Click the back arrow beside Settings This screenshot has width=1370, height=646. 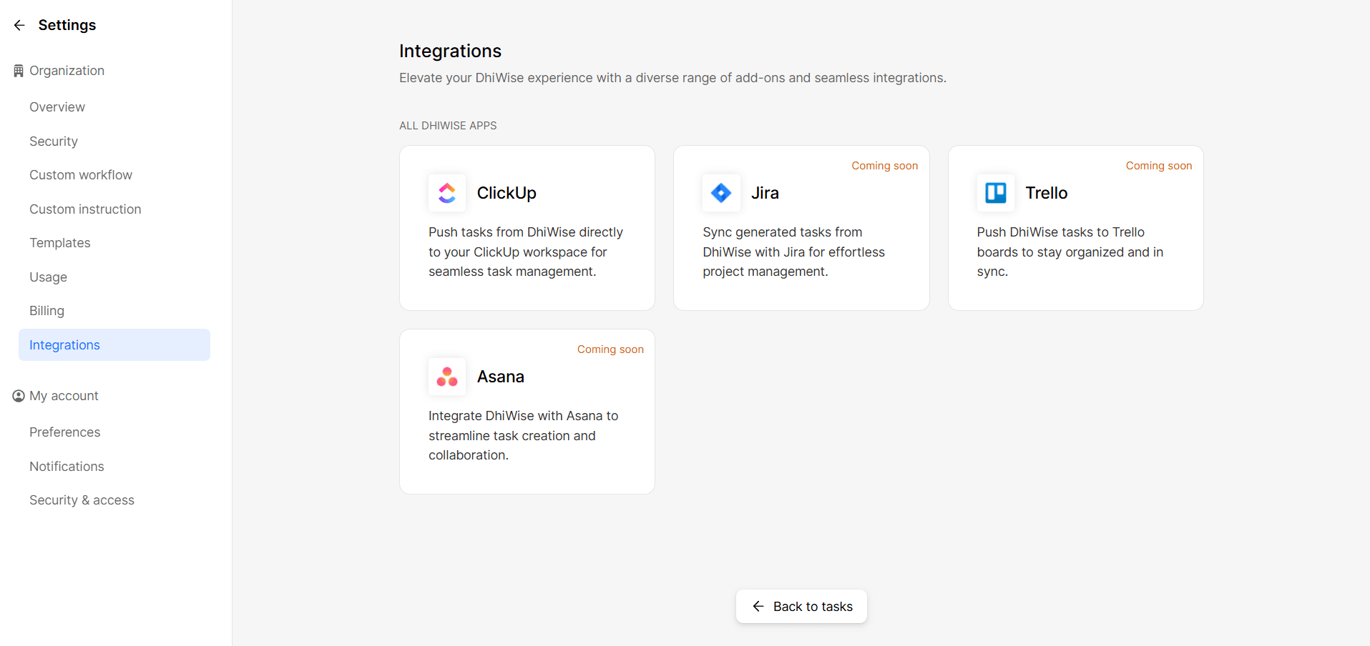19,25
